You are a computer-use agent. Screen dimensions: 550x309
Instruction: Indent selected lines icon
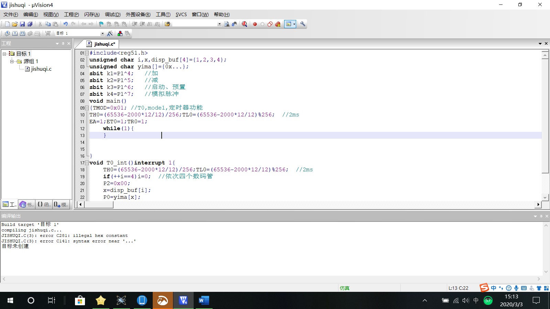pyautogui.click(x=134, y=24)
